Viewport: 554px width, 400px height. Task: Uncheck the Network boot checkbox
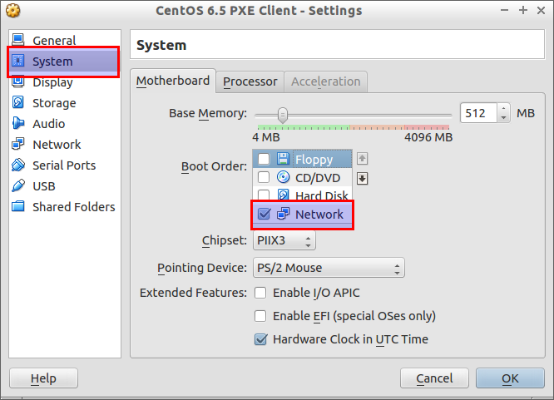(264, 214)
